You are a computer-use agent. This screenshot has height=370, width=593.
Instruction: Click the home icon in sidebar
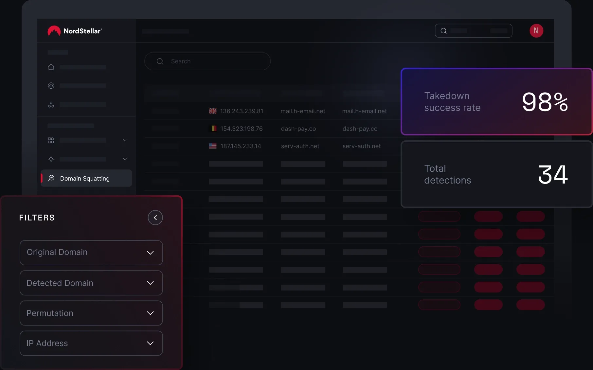pyautogui.click(x=51, y=67)
